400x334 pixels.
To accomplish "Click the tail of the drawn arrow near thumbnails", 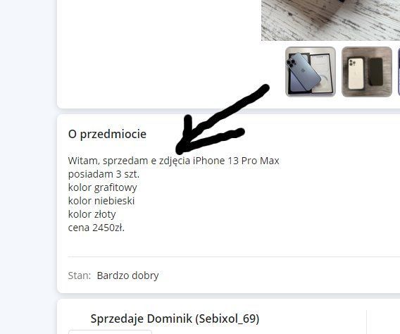I will coord(261,89).
